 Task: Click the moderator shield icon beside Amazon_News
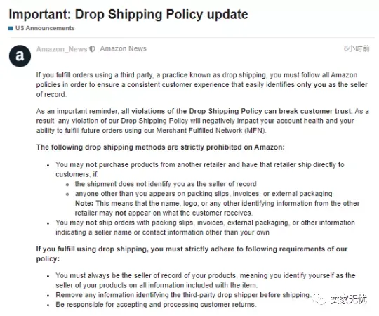click(92, 49)
